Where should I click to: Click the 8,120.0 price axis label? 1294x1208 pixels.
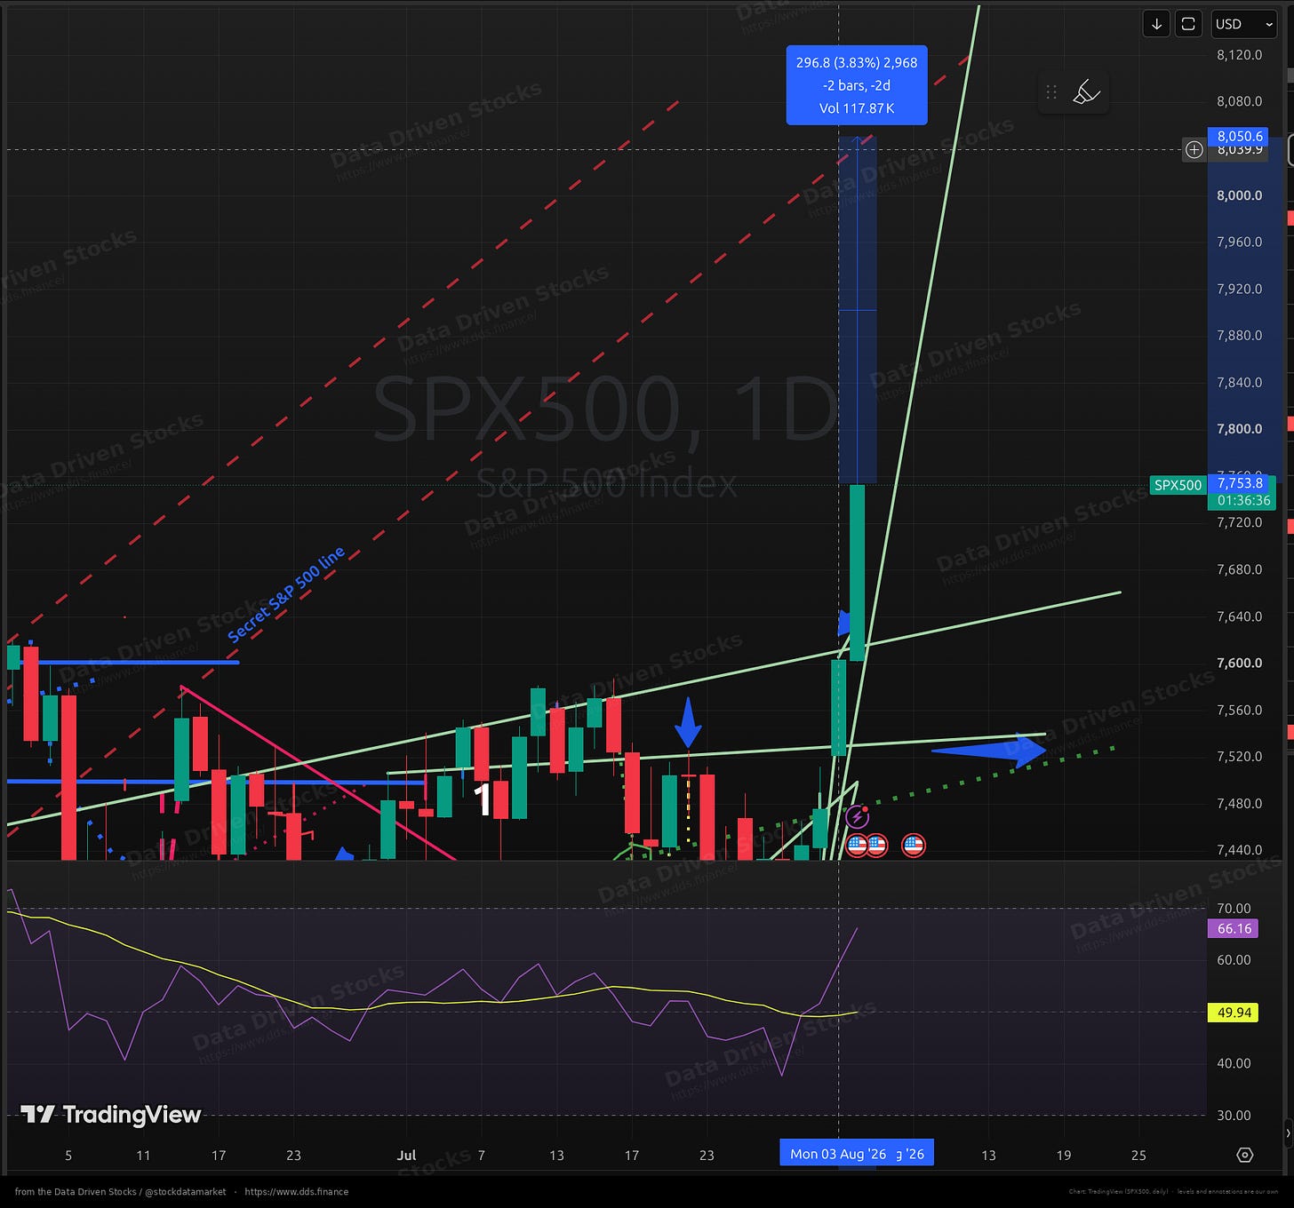pos(1239,54)
